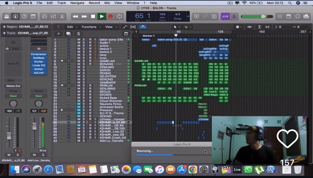
Task: Toggle the Catch playhead button
Action: click(143, 27)
